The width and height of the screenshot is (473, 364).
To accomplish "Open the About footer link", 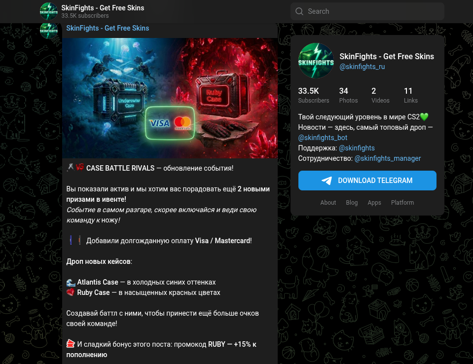I will (328, 203).
